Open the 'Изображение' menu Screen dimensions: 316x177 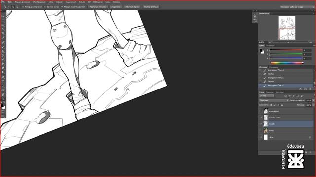(39, 2)
